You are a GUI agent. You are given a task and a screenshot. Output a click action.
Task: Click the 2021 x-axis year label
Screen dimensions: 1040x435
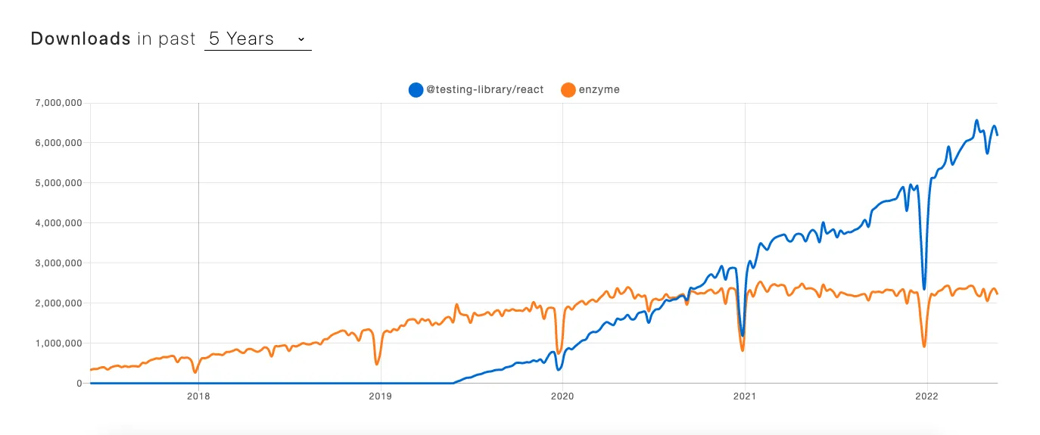[745, 395]
